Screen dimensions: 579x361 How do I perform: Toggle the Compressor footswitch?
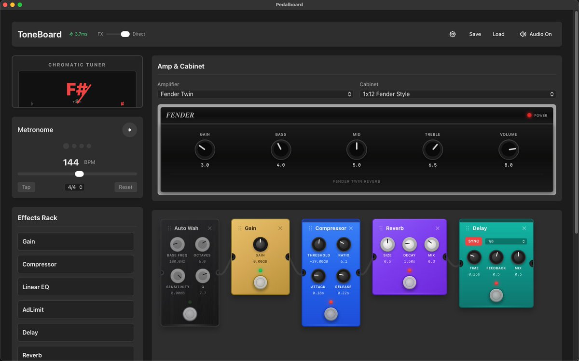(x=331, y=314)
